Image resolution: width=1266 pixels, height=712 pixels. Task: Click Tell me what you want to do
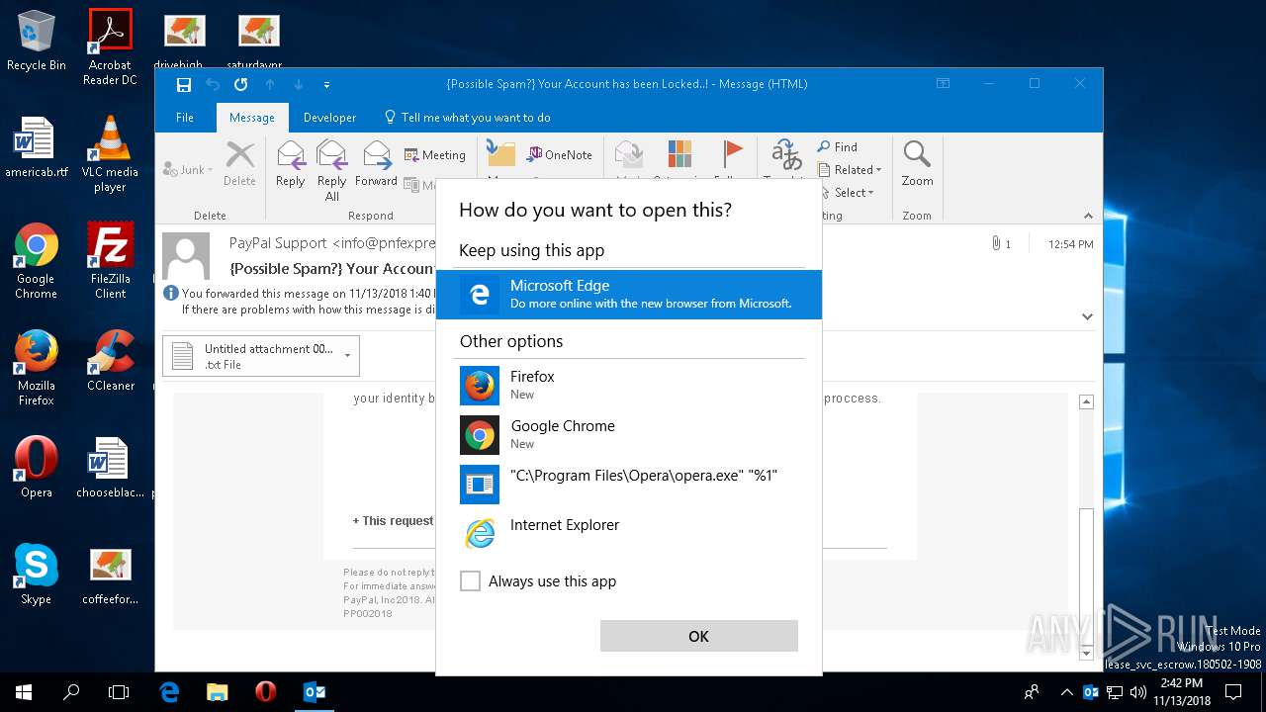click(x=468, y=118)
